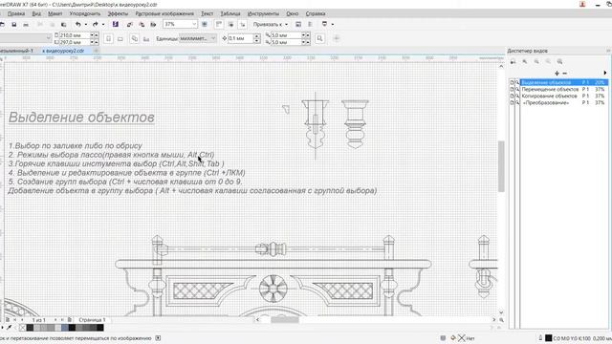Image resolution: width=612 pixels, height=344 pixels.
Task: Select the Страница 1 page tab
Action: pyautogui.click(x=92, y=320)
